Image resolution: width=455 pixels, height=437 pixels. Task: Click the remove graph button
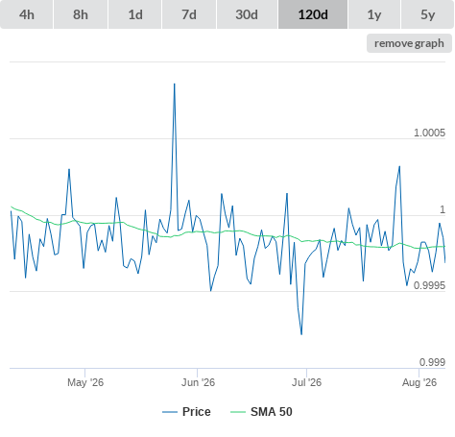(x=409, y=43)
